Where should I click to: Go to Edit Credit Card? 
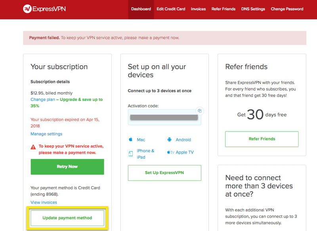(x=171, y=9)
